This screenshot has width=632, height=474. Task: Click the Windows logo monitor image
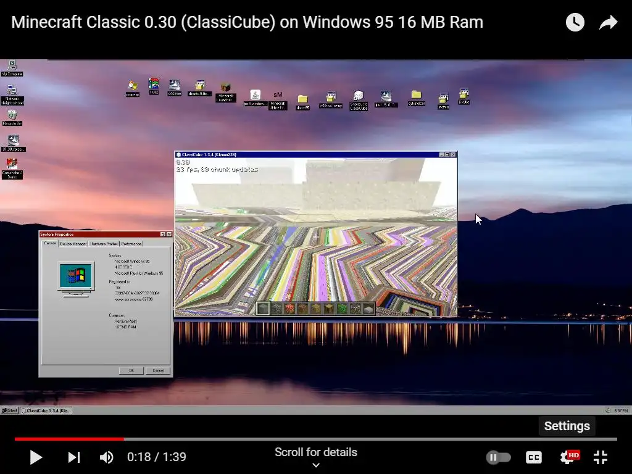tap(76, 279)
